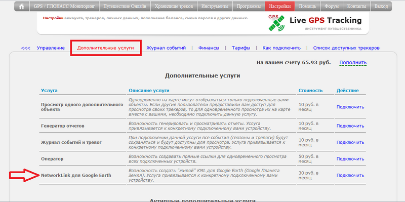
Task: Click the home icon in navigation bar
Action: click(22, 7)
